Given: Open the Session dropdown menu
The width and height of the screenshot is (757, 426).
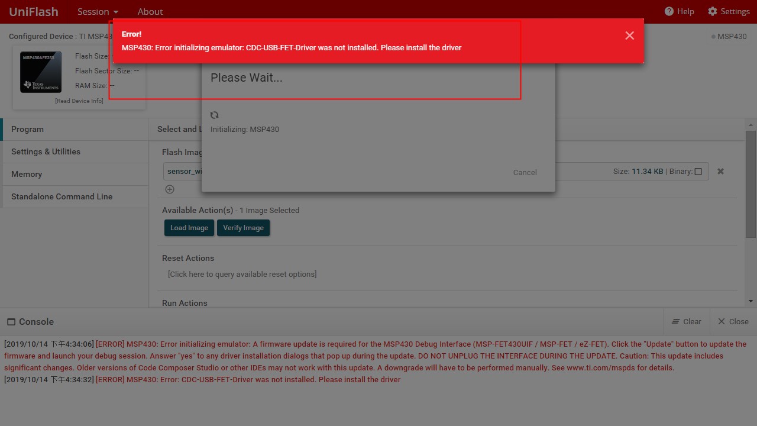Looking at the screenshot, I should click(98, 11).
